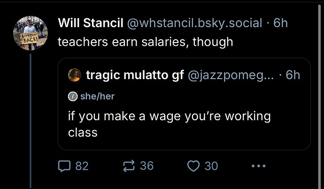This screenshot has height=189, width=324.
Task: Click the vertical scrollbar on right edge
Action: pyautogui.click(x=319, y=97)
